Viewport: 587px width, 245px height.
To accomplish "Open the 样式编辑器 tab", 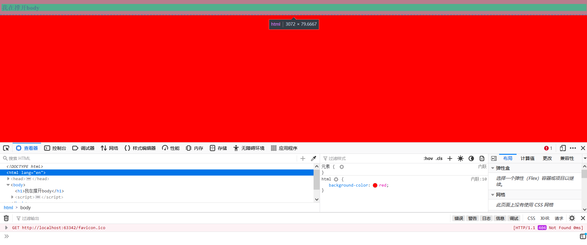I will coord(140,148).
